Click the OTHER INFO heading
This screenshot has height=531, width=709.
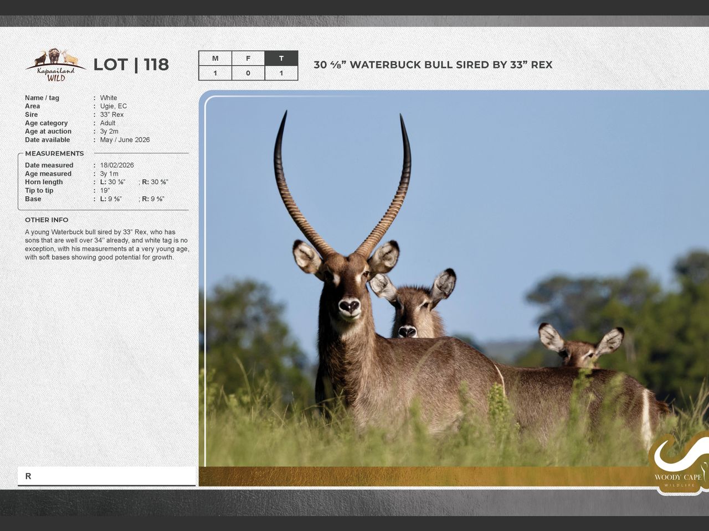(47, 220)
